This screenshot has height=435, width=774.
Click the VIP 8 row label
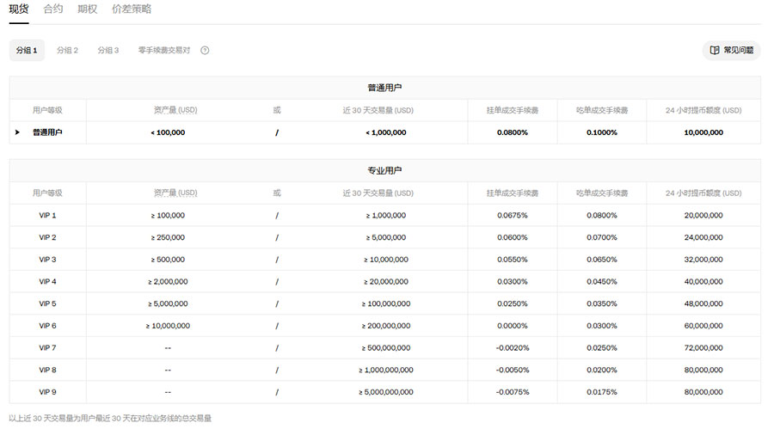[x=47, y=370]
